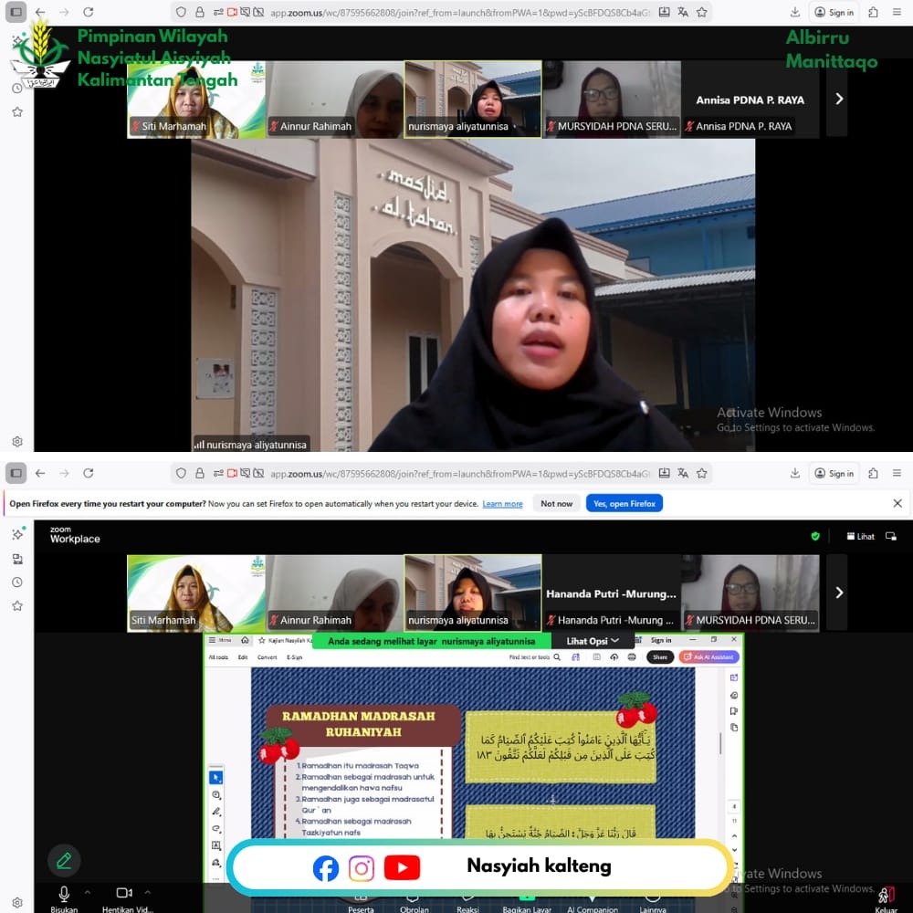Viewport: 913px width, 913px height.
Task: Open the Peserta participants panel
Action: tap(361, 906)
